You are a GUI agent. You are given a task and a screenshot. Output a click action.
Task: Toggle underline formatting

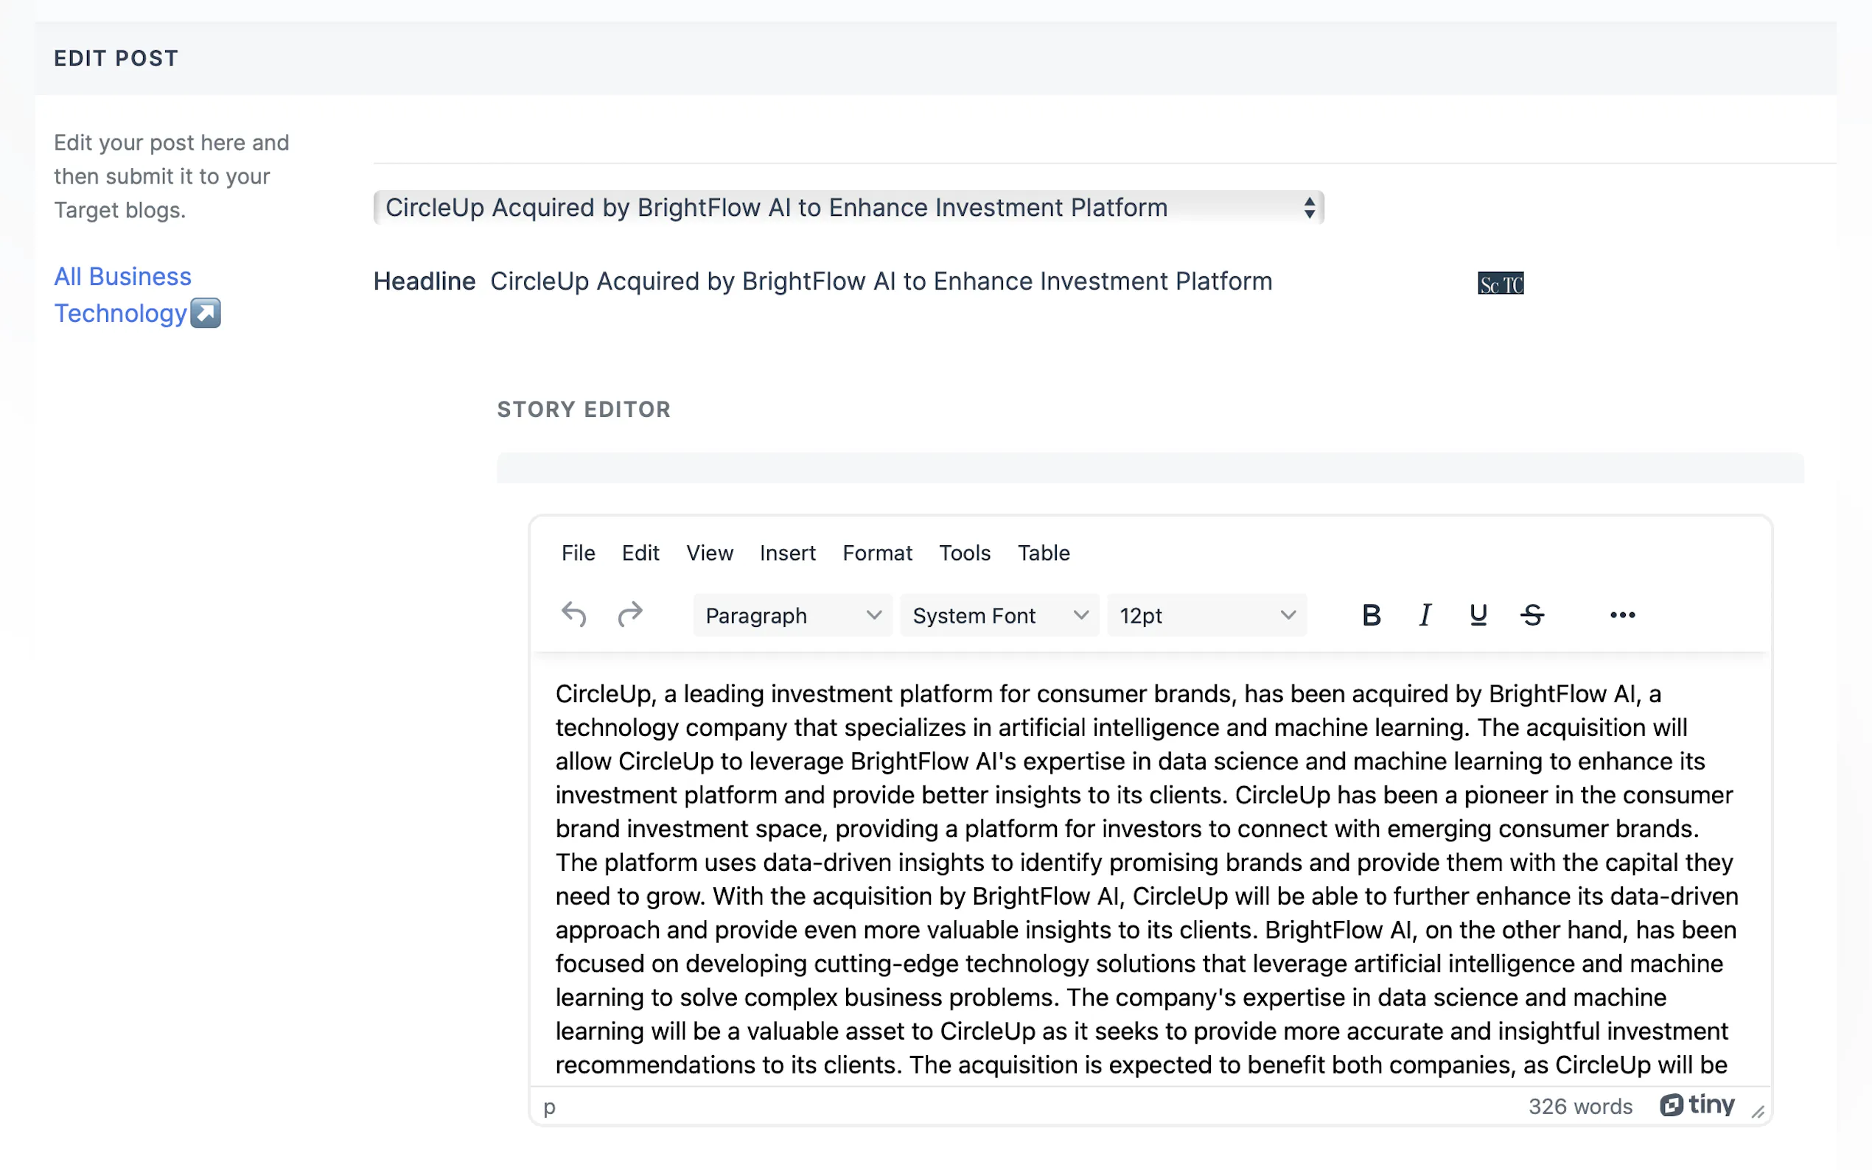(x=1477, y=615)
